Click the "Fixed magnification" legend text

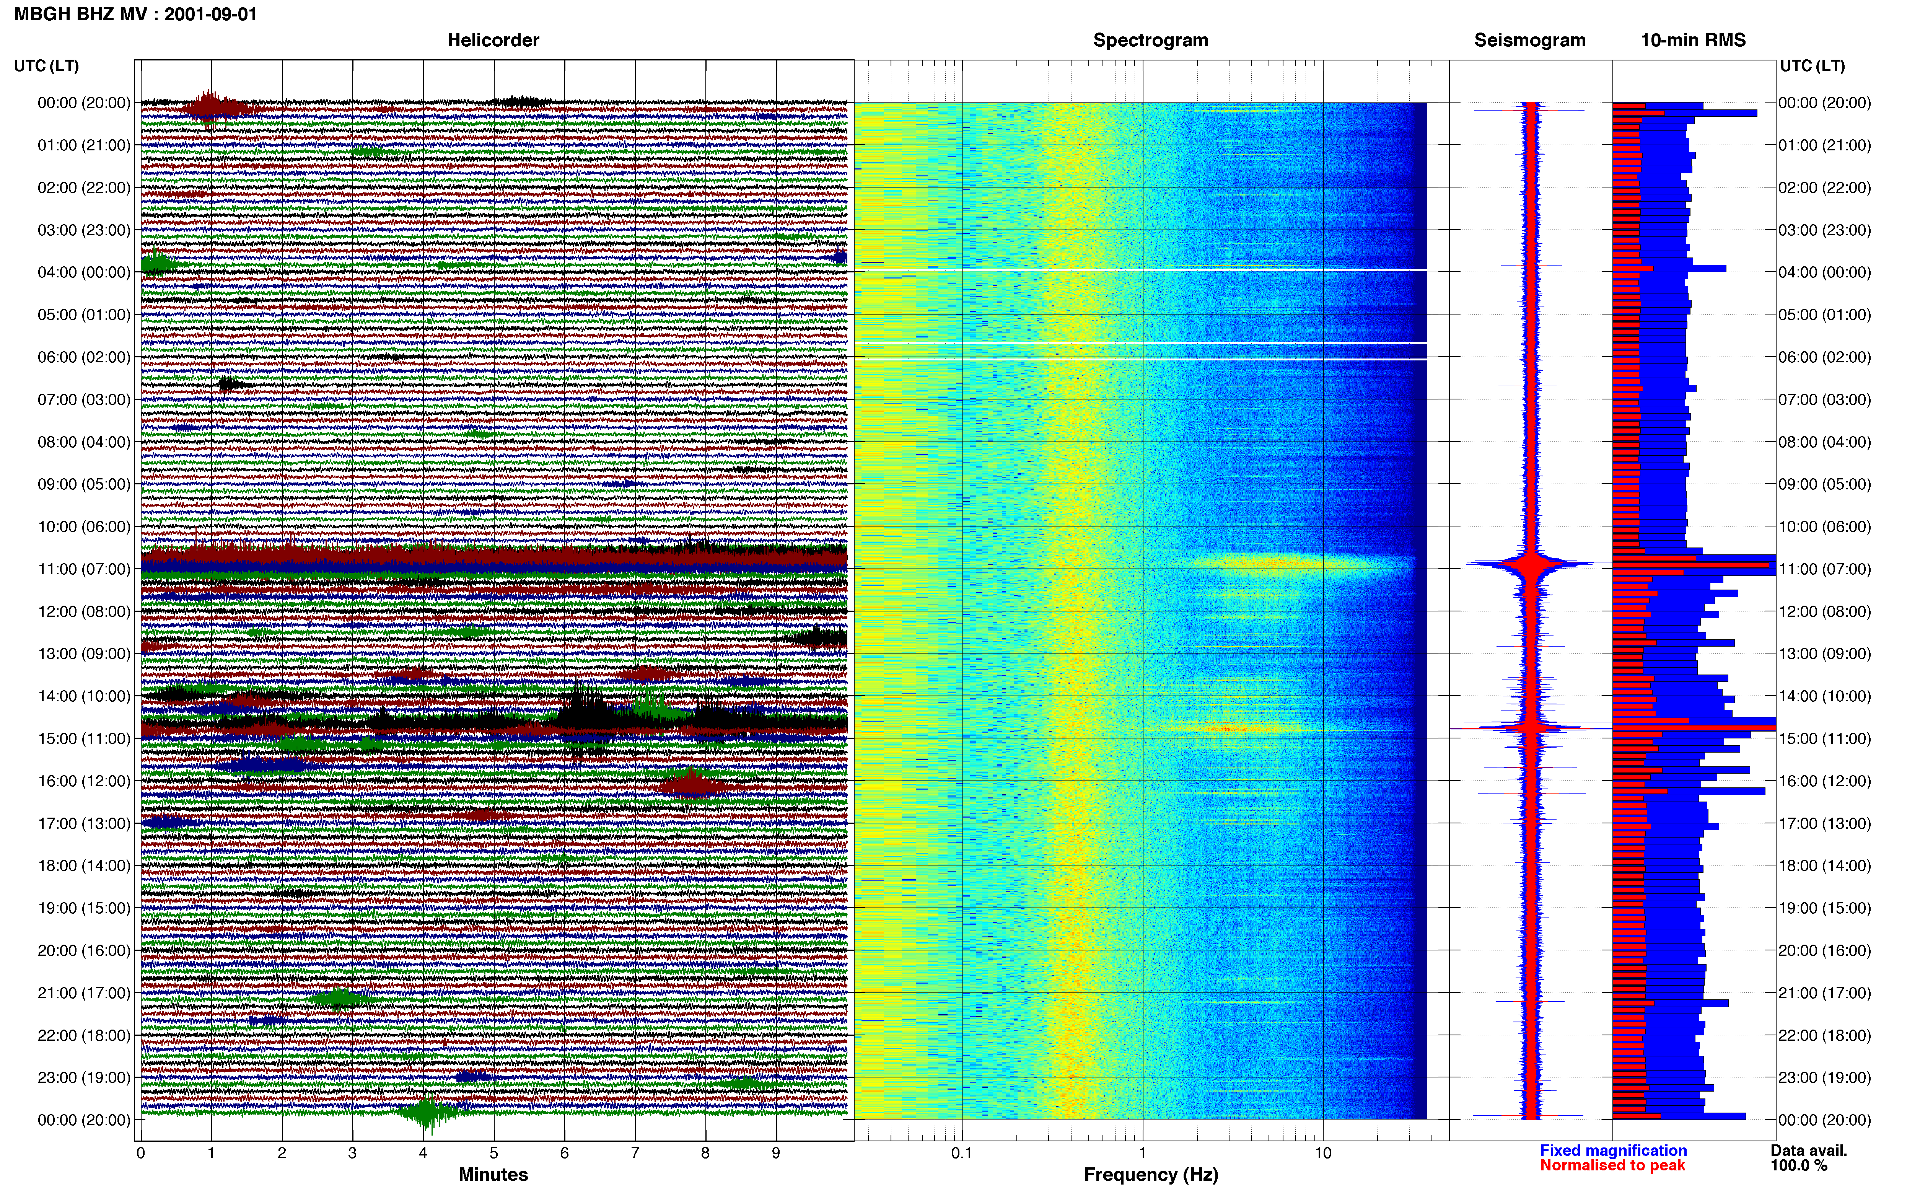click(x=1614, y=1150)
